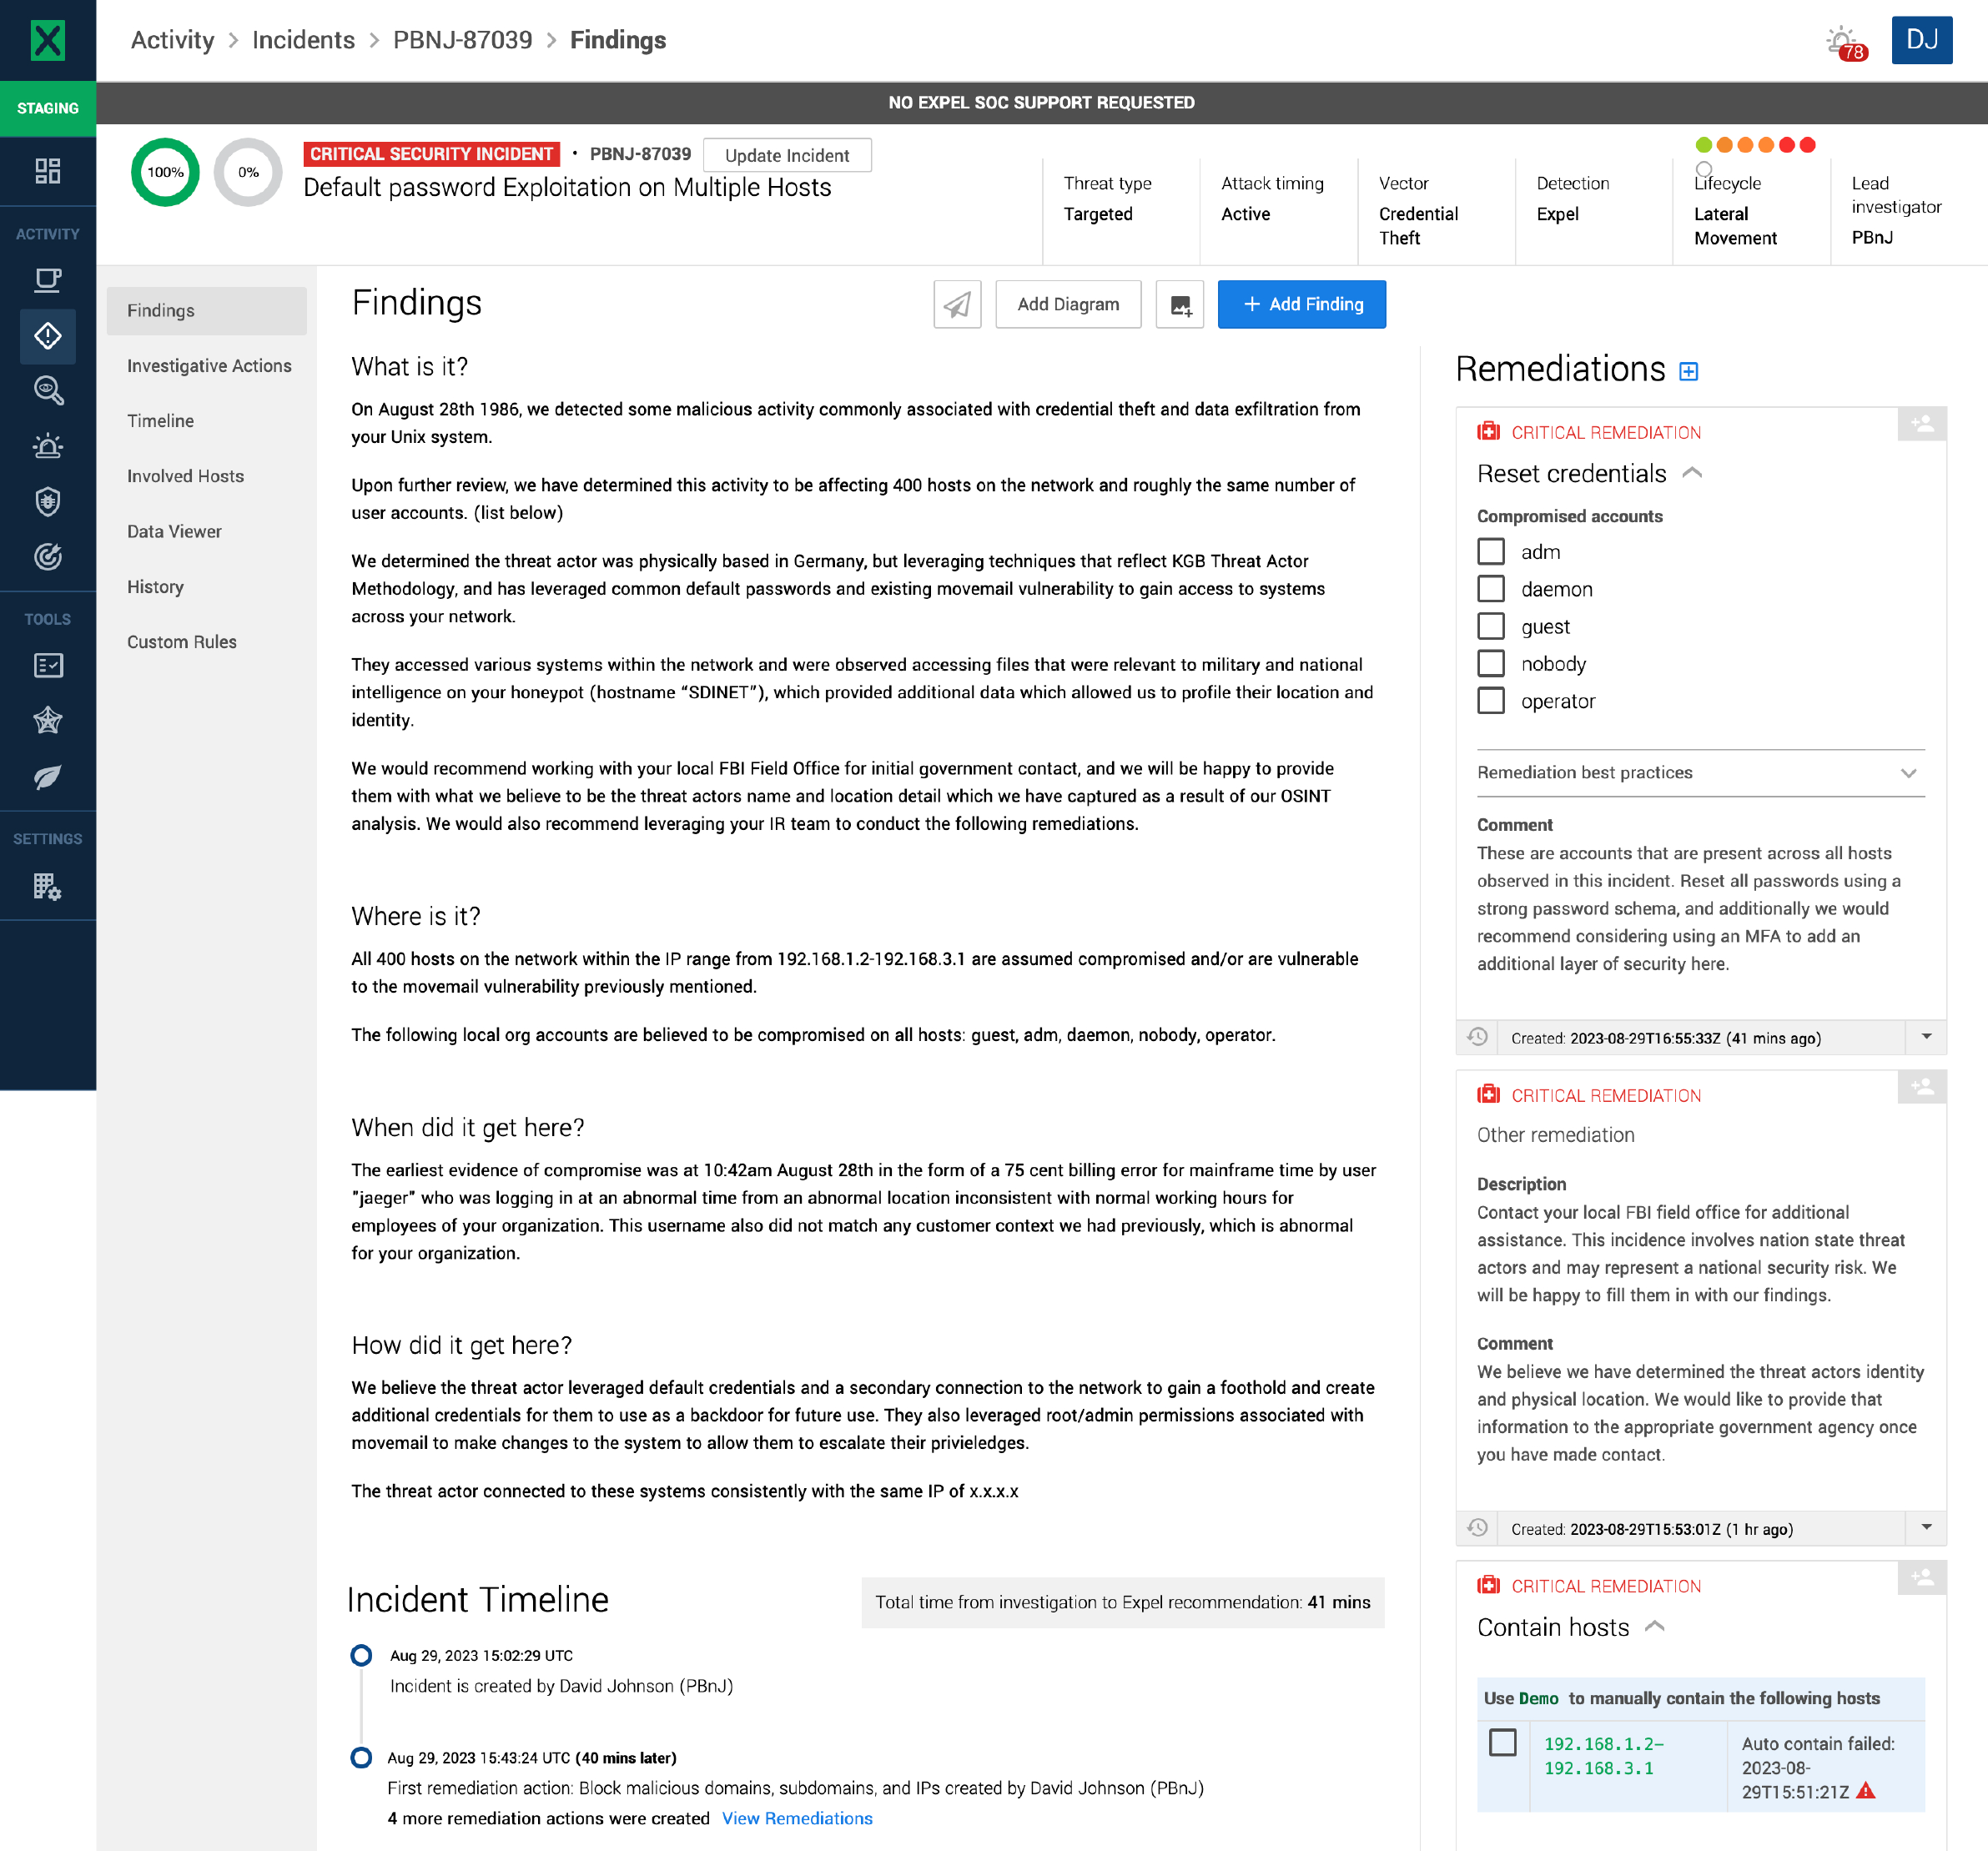Open the coffee cup activity icon
The height and width of the screenshot is (1851, 1988).
coord(47,281)
